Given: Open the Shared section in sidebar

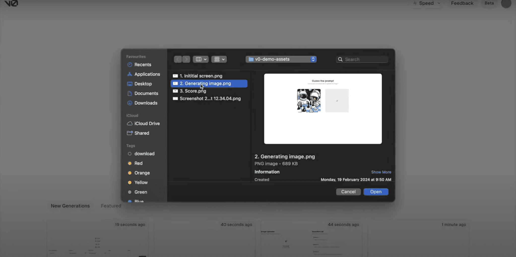Looking at the screenshot, I should [x=142, y=133].
